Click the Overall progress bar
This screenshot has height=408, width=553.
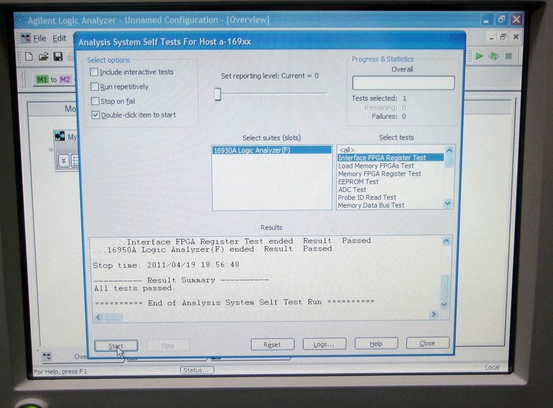point(403,83)
